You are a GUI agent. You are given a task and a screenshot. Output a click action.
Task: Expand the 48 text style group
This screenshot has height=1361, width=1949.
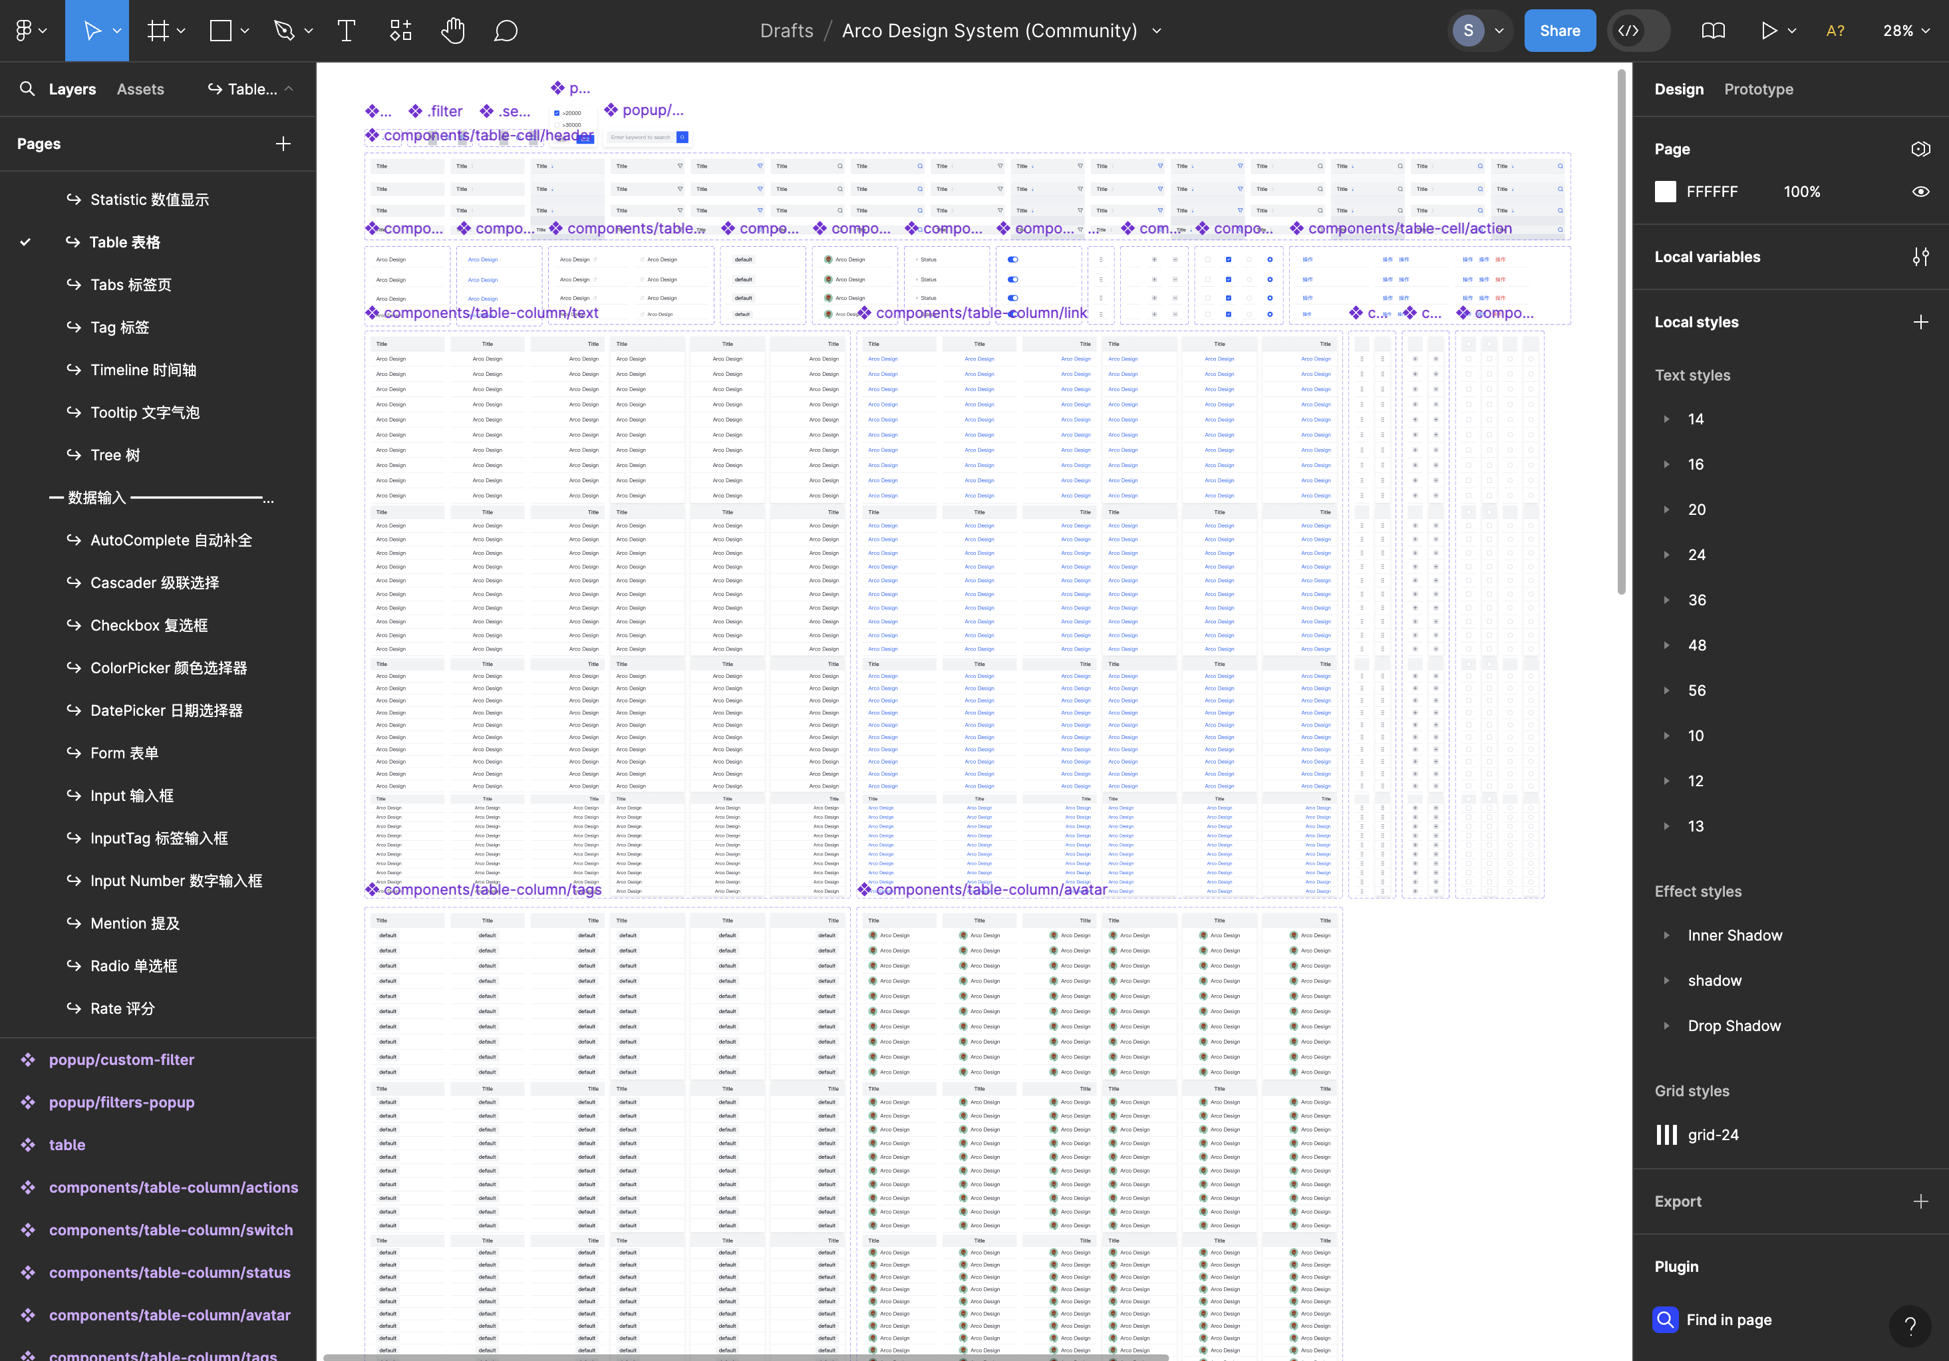coord(1666,645)
